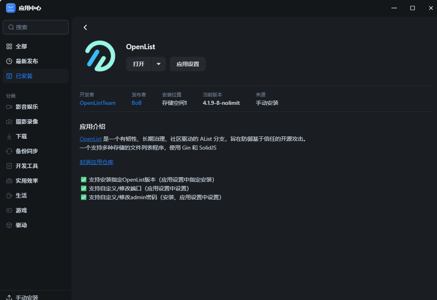437x300 pixels.
Task: Open the 游戏 category
Action: point(36,210)
